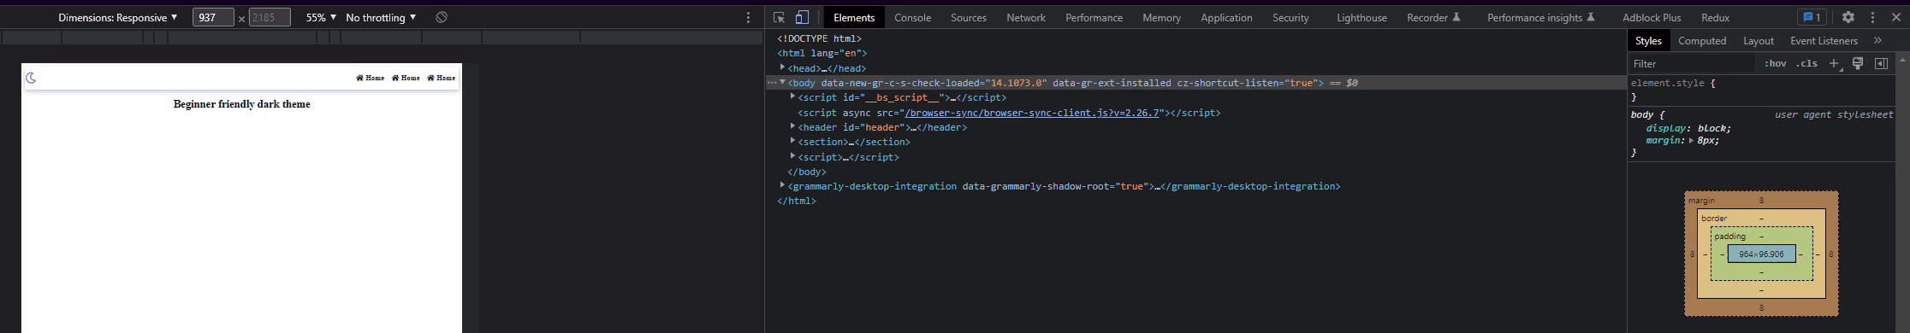Click the box model padding label
This screenshot has width=1910, height=333.
tap(1729, 236)
